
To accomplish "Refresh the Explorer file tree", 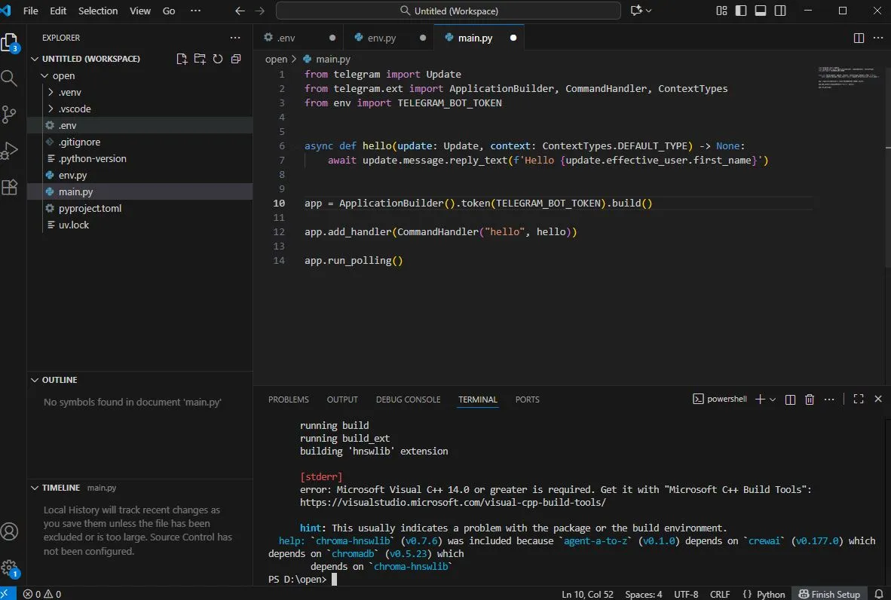I will click(x=218, y=59).
